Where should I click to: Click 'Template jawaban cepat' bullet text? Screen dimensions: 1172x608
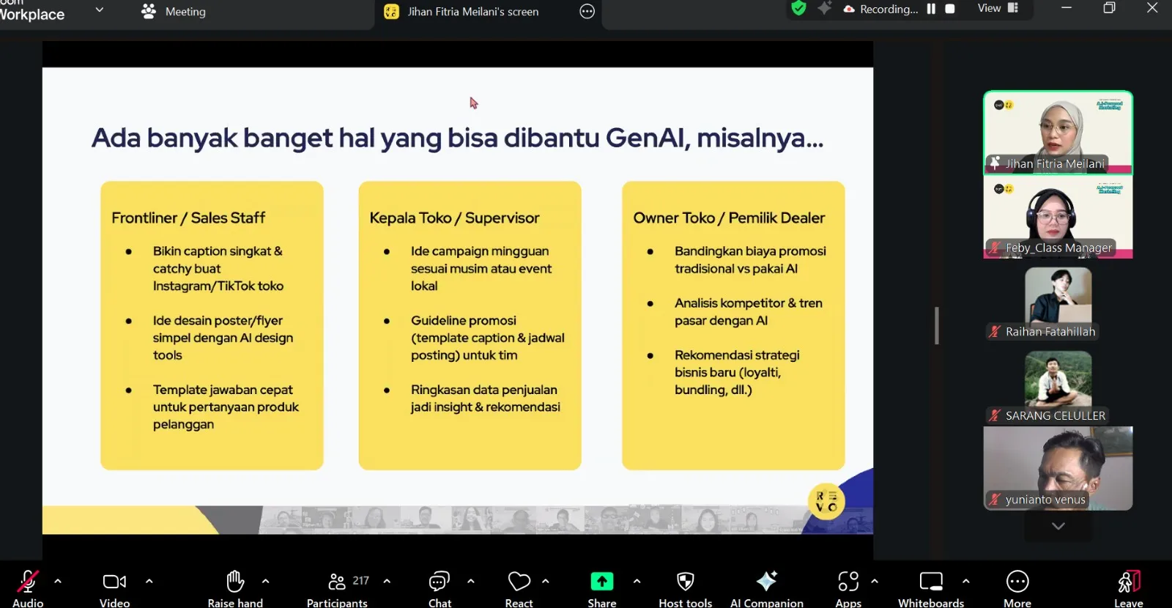click(x=226, y=407)
